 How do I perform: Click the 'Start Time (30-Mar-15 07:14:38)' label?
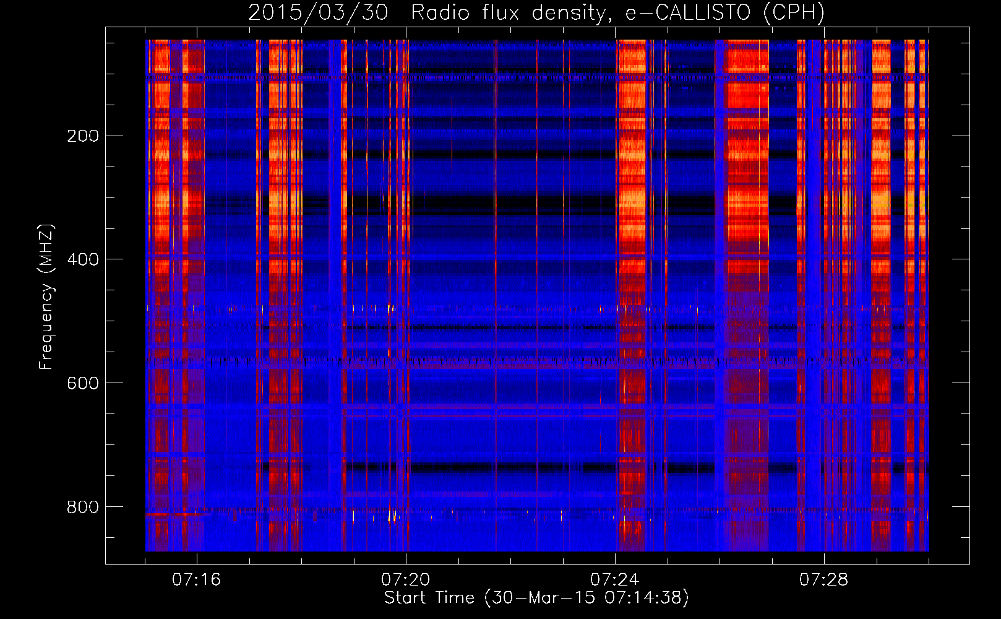pos(536,598)
